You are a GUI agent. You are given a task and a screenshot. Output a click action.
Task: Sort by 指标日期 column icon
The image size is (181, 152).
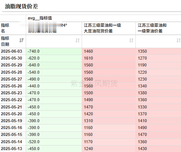[x=21, y=40]
